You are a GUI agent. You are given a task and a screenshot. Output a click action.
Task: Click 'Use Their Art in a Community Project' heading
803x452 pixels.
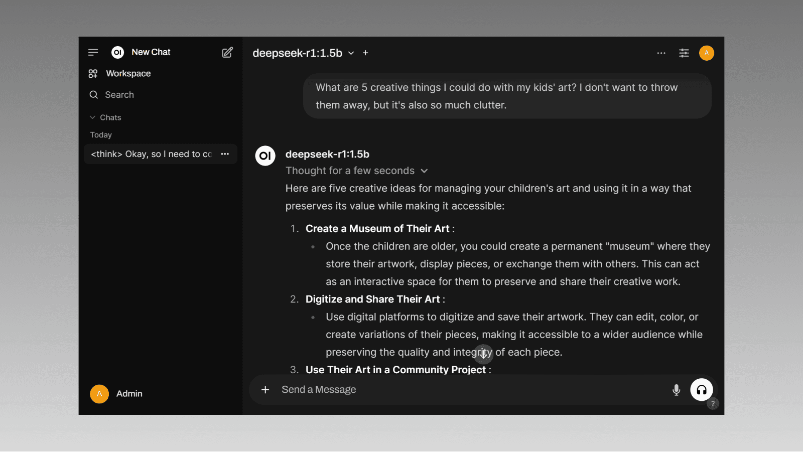pyautogui.click(x=395, y=370)
